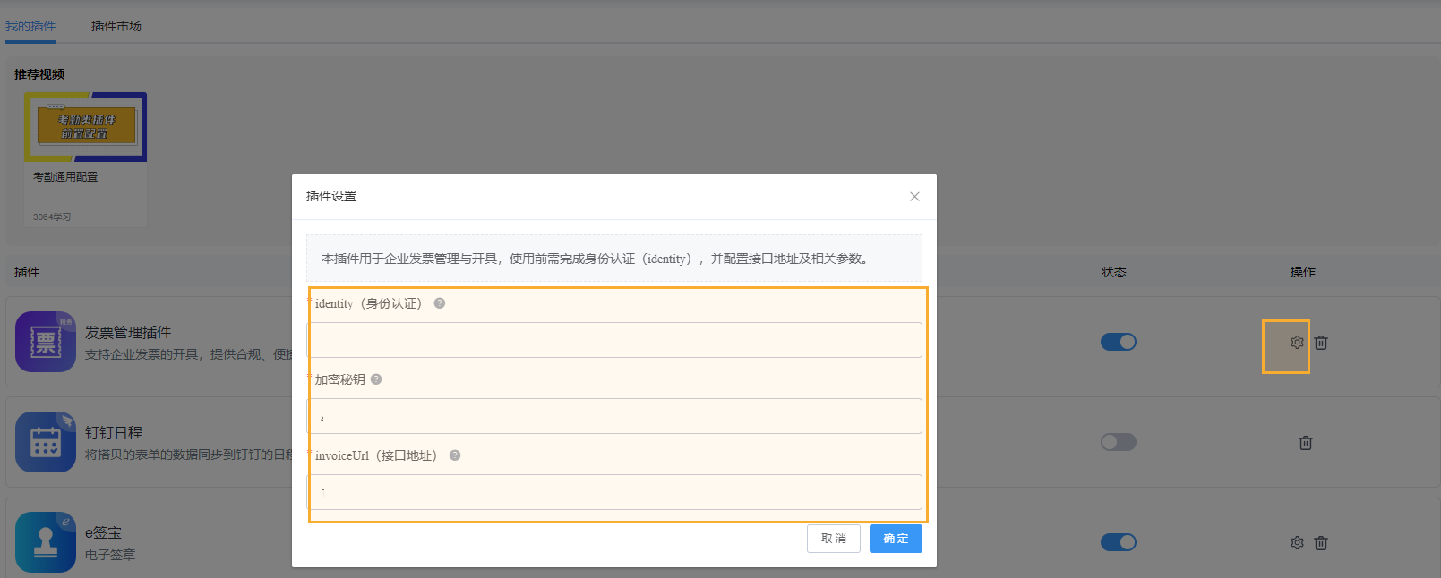Open settings gear for 发票管理插件
Screen dimensions: 1441x578
point(1296,343)
